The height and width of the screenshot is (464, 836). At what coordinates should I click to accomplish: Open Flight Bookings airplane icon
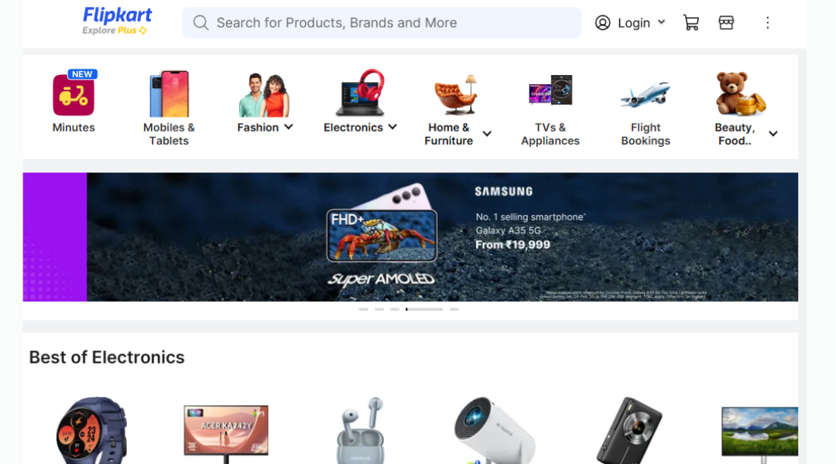pyautogui.click(x=645, y=94)
